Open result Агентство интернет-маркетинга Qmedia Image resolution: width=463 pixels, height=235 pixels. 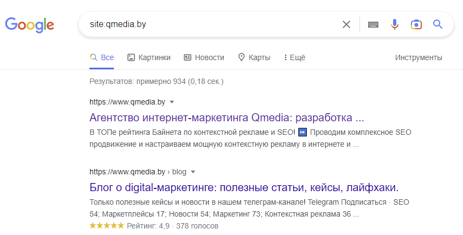[x=227, y=118]
